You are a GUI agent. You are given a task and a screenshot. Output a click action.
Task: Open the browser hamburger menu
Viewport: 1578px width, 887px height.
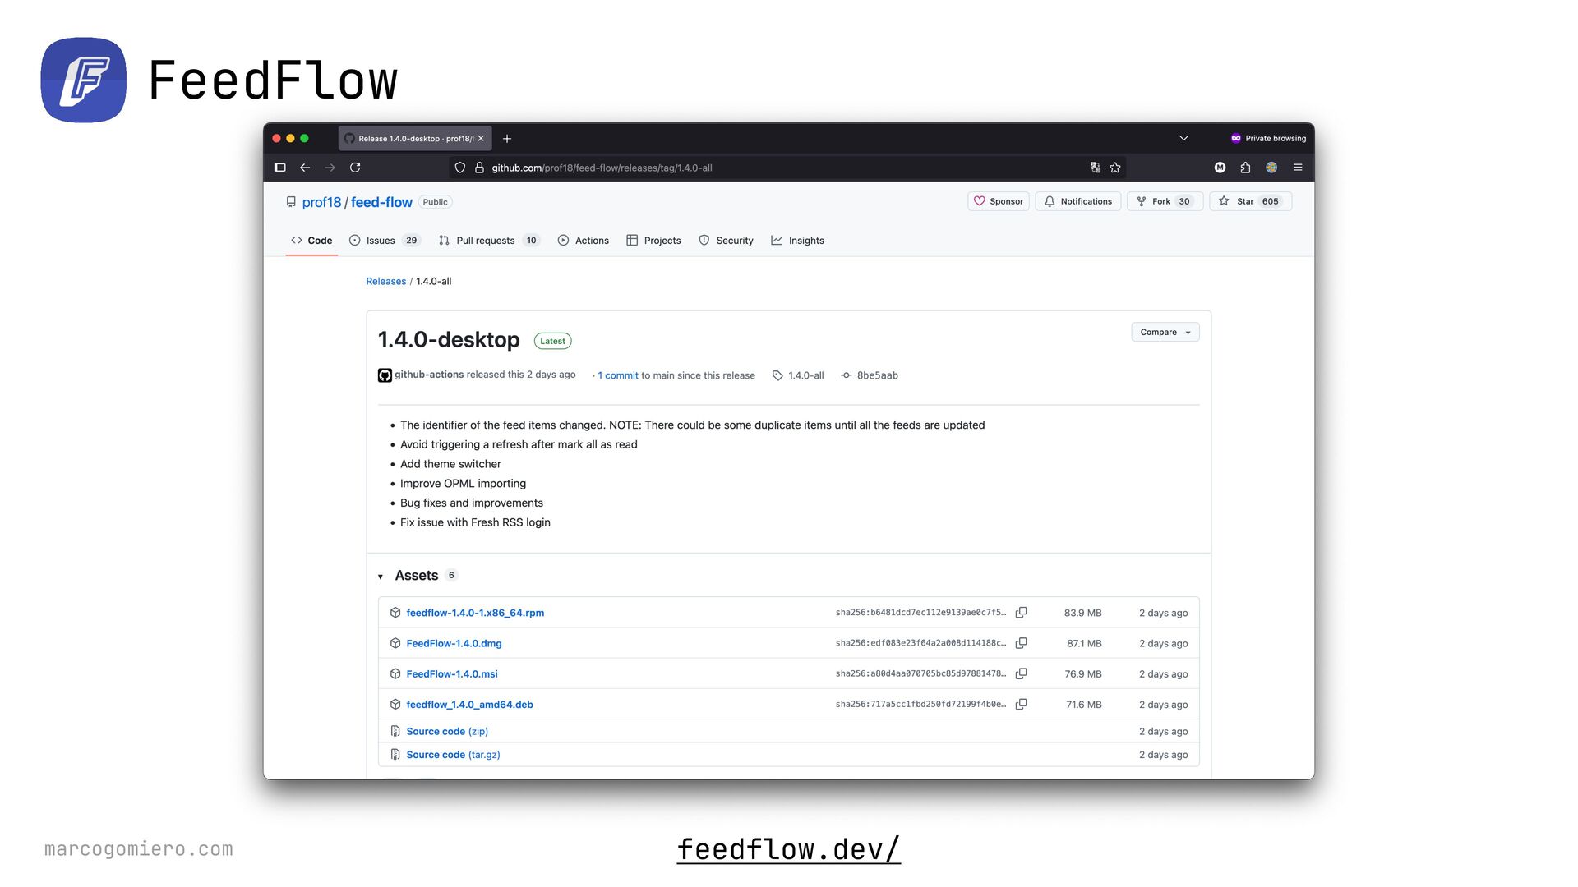(1298, 168)
